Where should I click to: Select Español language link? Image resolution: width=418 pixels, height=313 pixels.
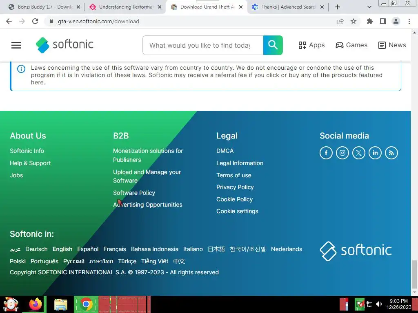88,249
